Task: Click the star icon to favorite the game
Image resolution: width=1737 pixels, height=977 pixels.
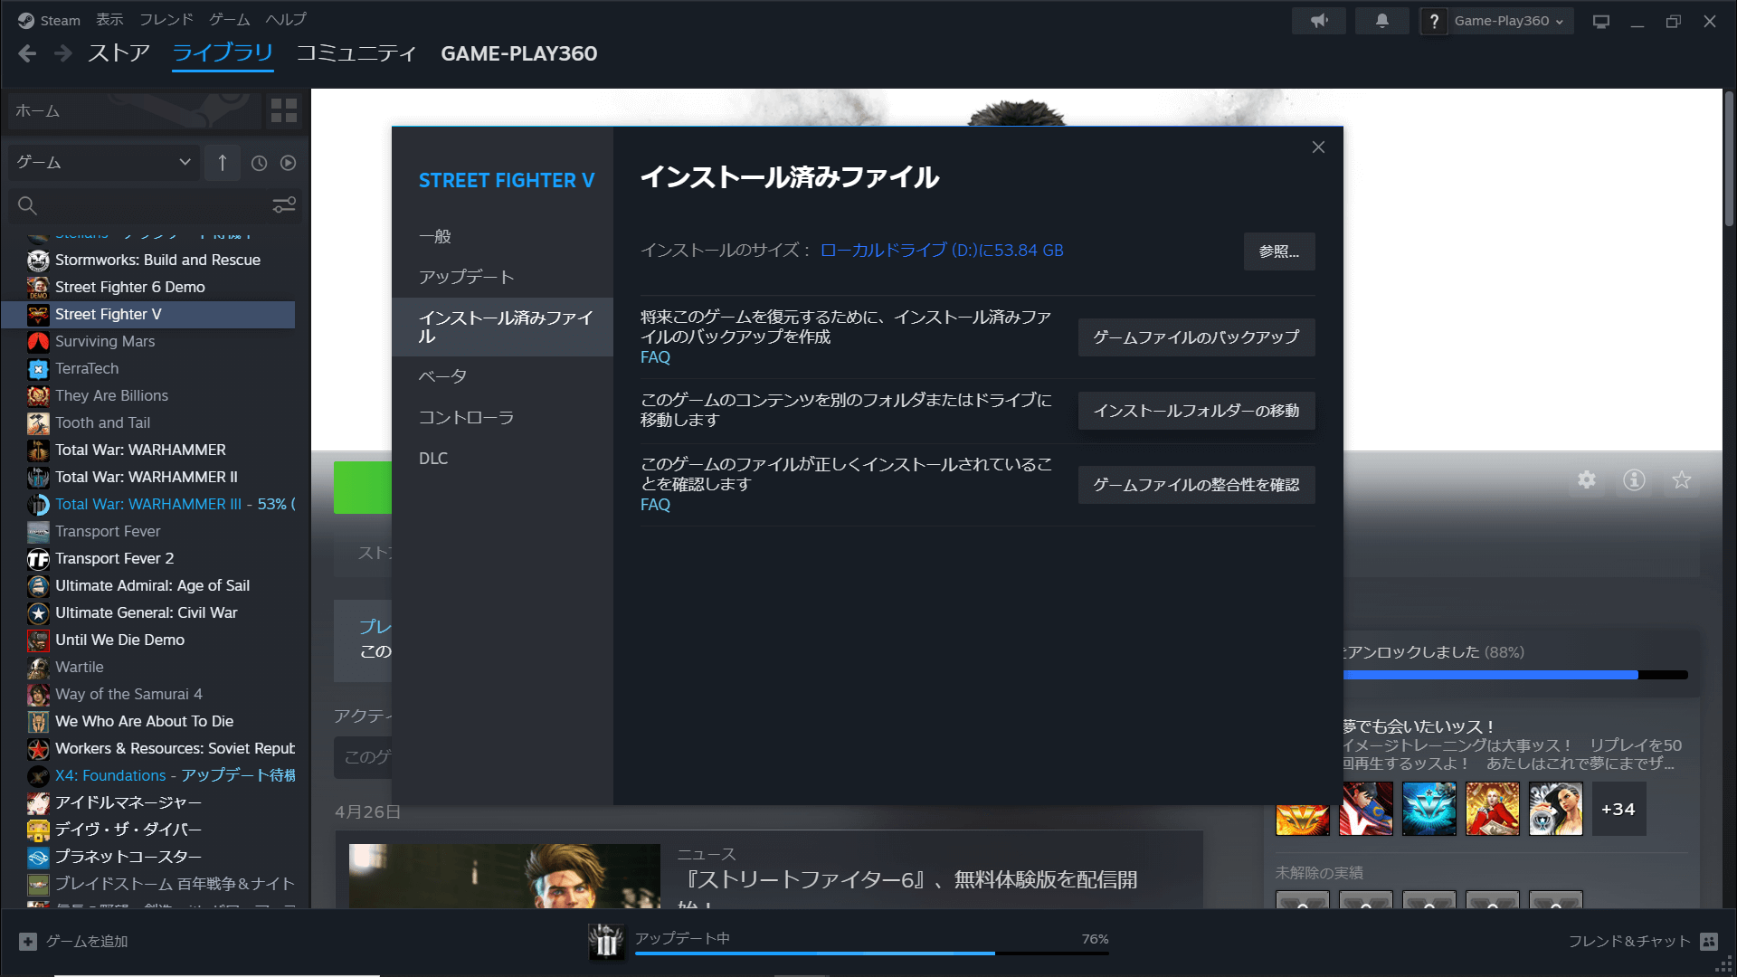Action: point(1680,480)
